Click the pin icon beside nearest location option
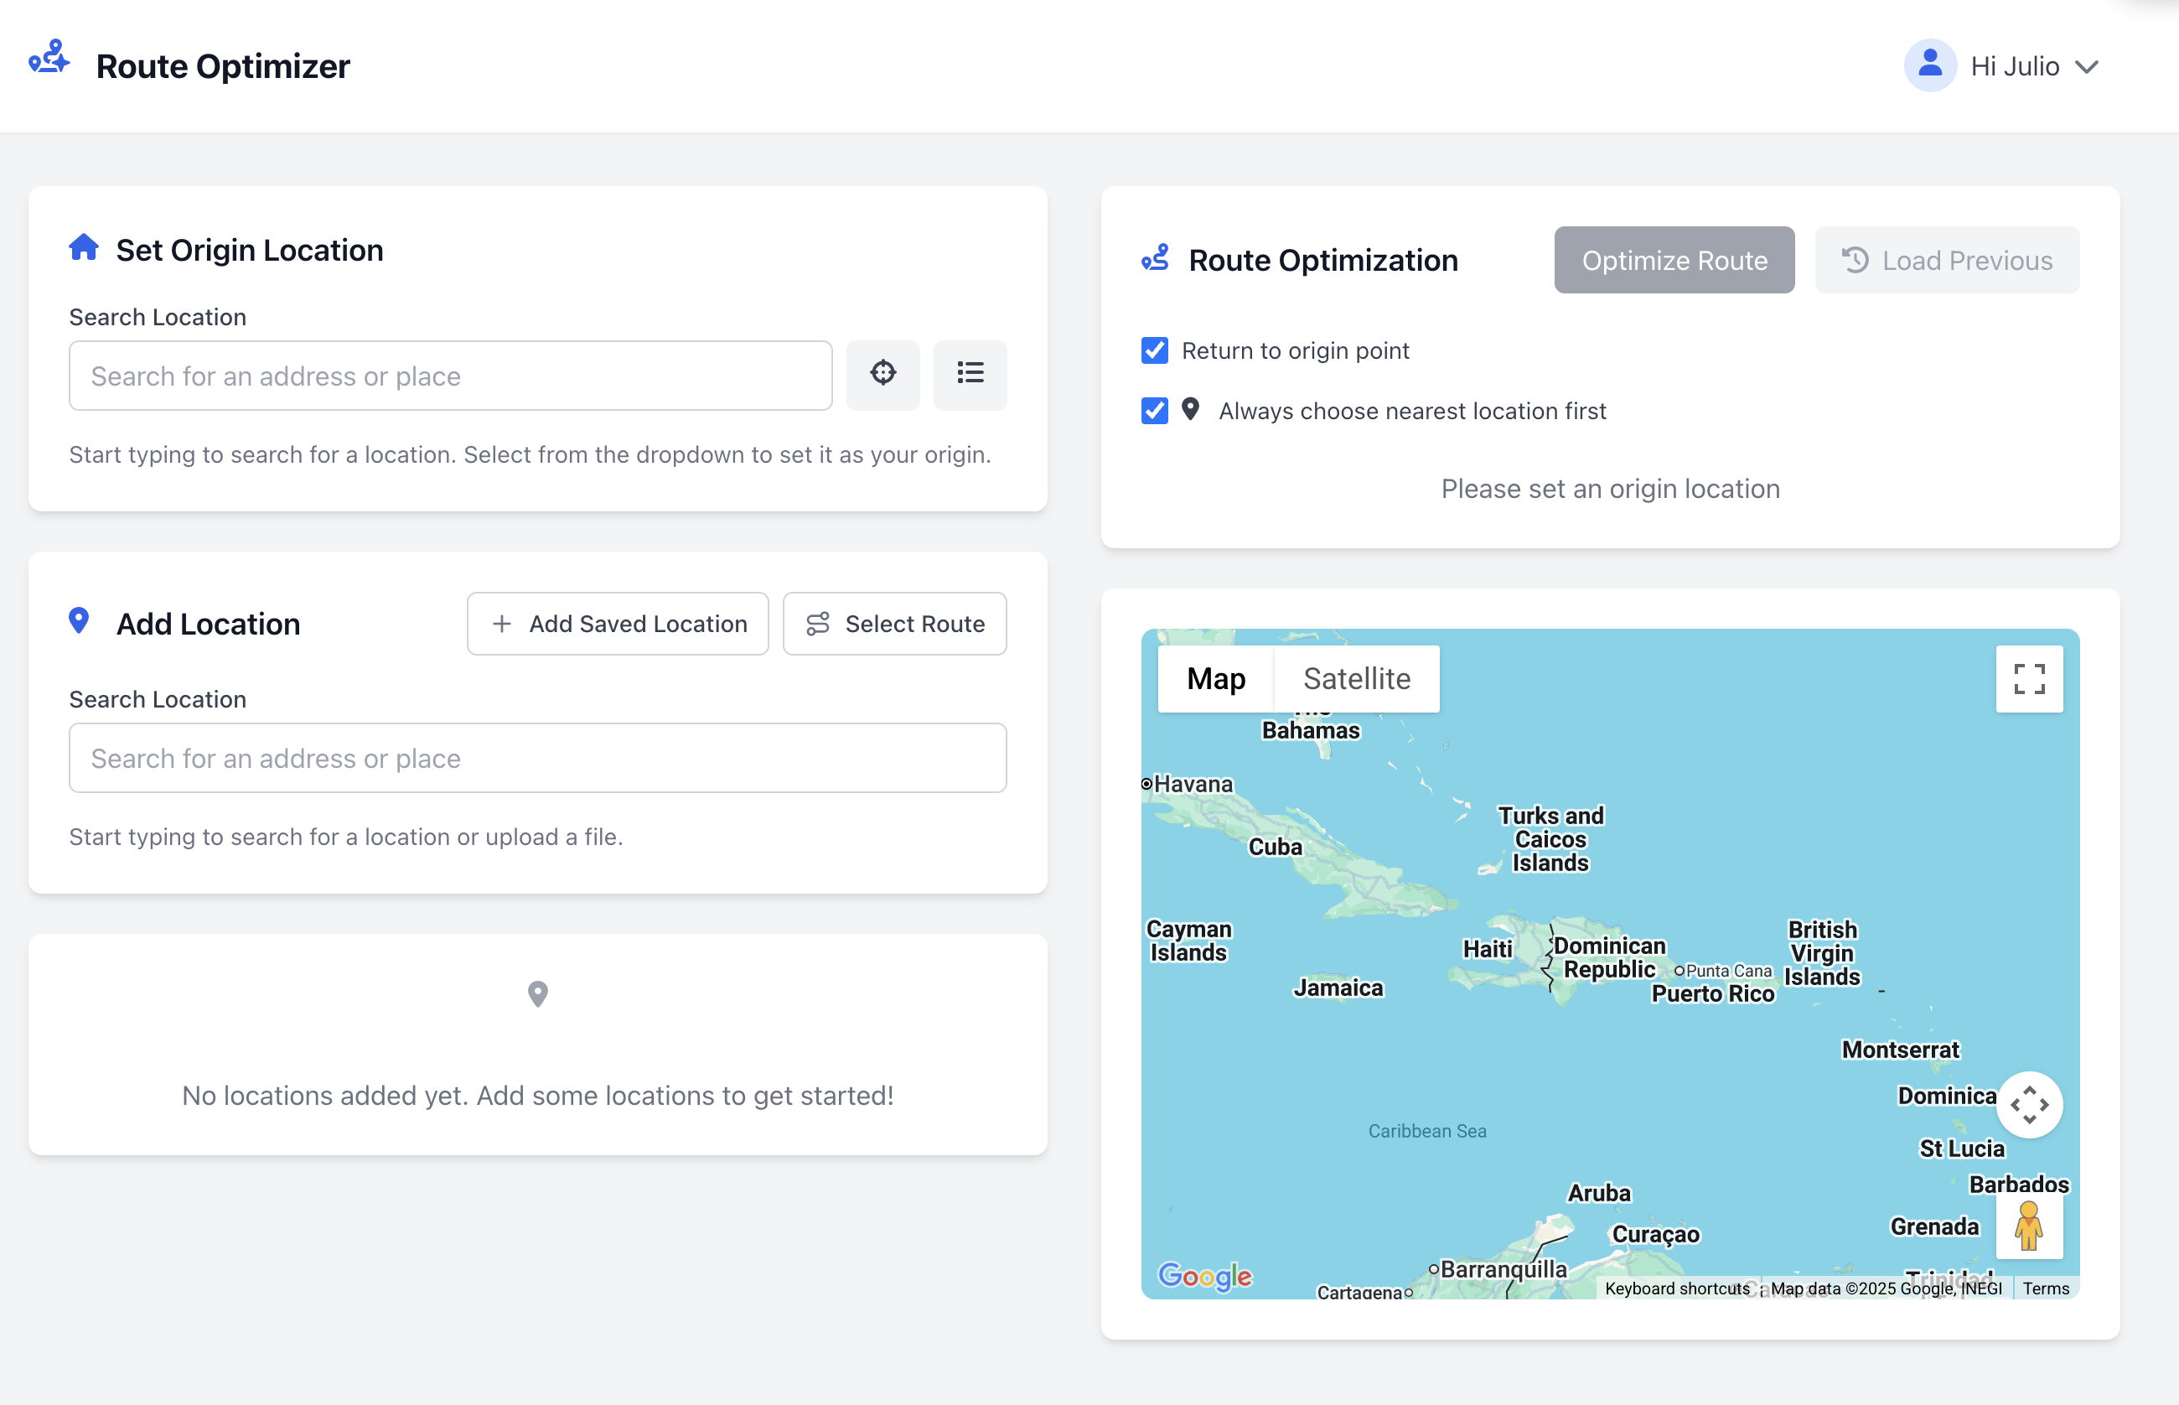The height and width of the screenshot is (1405, 2179). [1190, 409]
